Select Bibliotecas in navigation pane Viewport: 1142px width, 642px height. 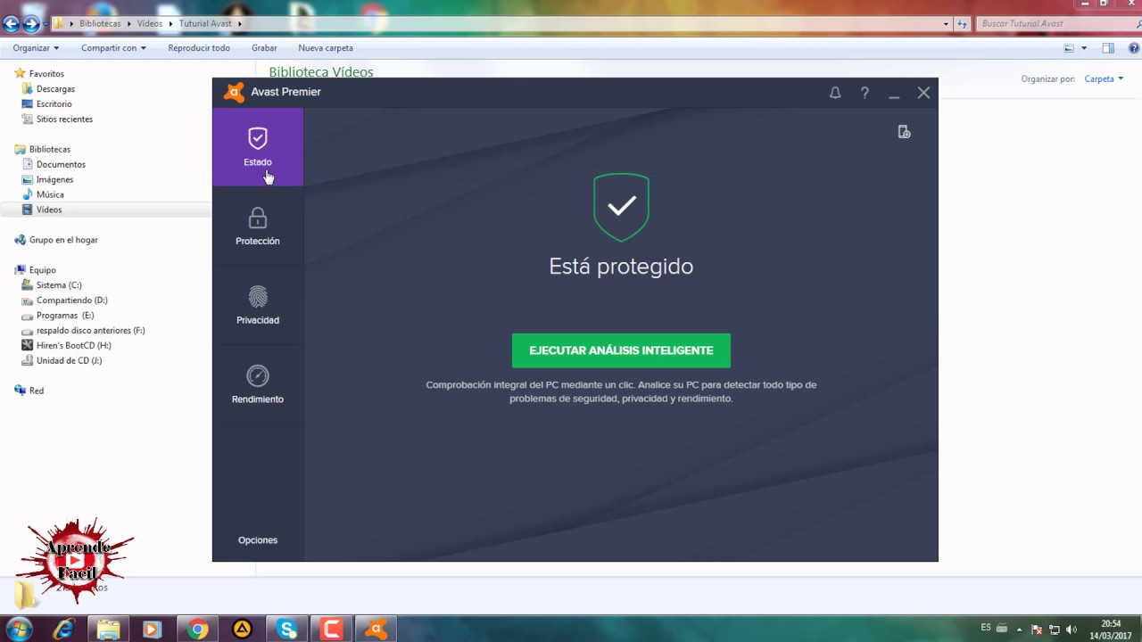coord(49,150)
